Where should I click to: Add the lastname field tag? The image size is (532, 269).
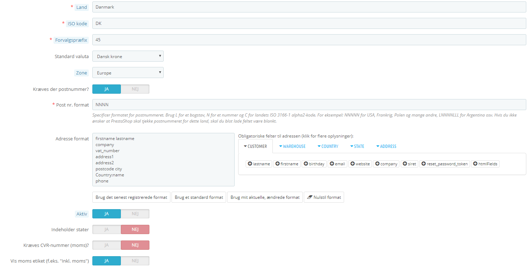tap(259, 164)
